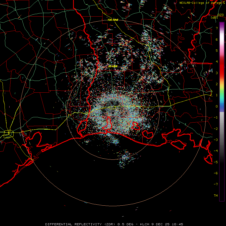Screen dimensions: 226x226
Task: Click the positive 4 scale label
Action: (217, 62)
